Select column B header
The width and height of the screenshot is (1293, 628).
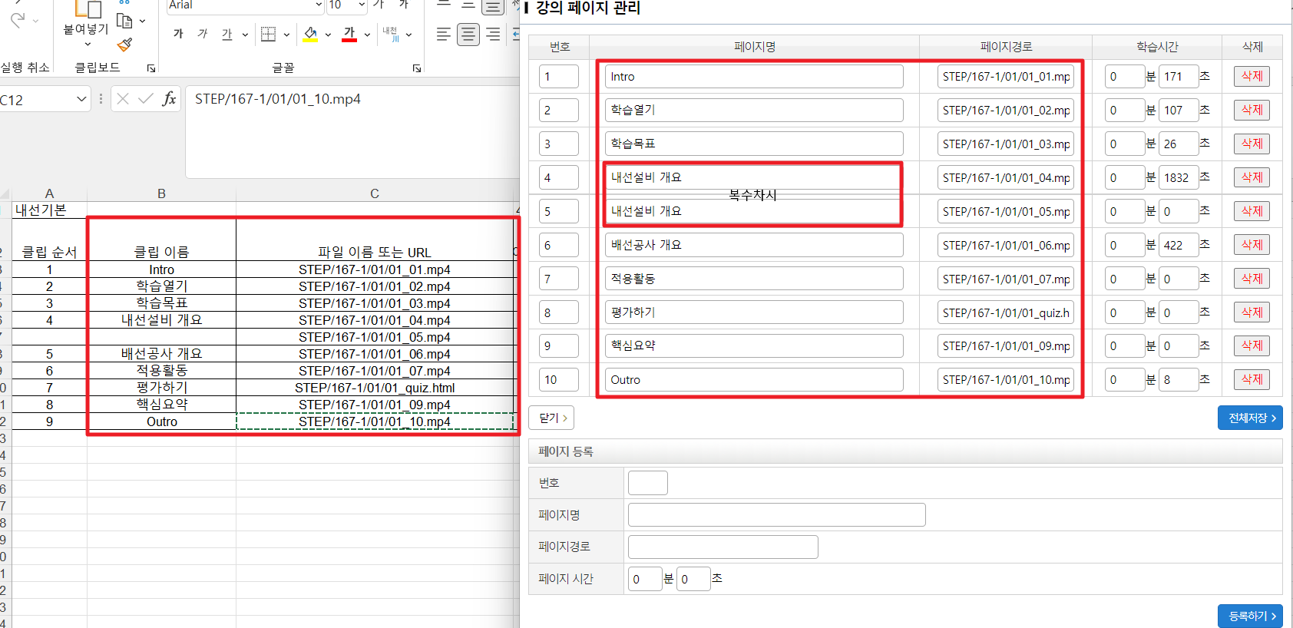161,193
